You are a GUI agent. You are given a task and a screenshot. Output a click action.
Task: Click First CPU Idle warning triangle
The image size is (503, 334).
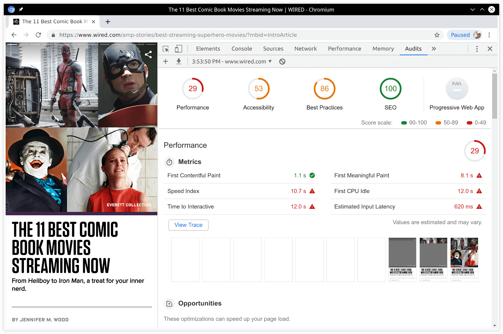point(479,191)
